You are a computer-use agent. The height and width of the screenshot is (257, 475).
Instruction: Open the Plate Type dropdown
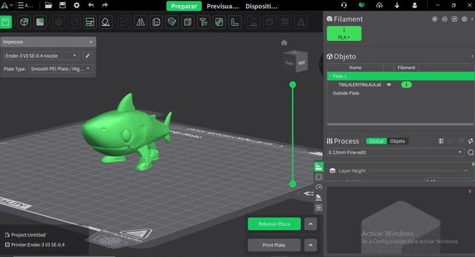click(61, 69)
